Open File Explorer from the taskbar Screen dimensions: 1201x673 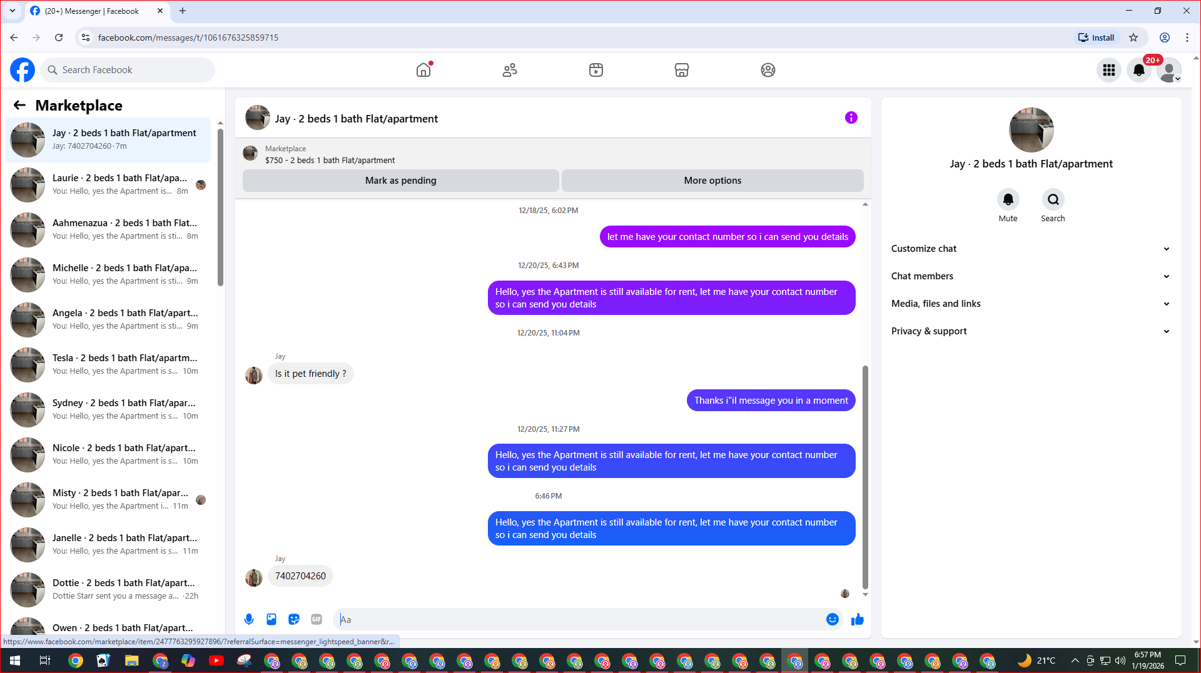coord(131,661)
